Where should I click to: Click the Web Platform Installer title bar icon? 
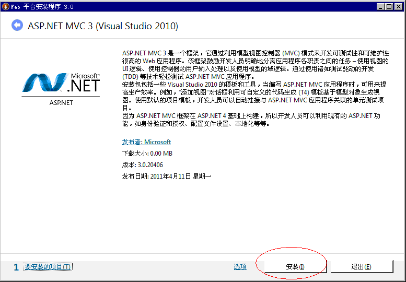tap(5, 6)
